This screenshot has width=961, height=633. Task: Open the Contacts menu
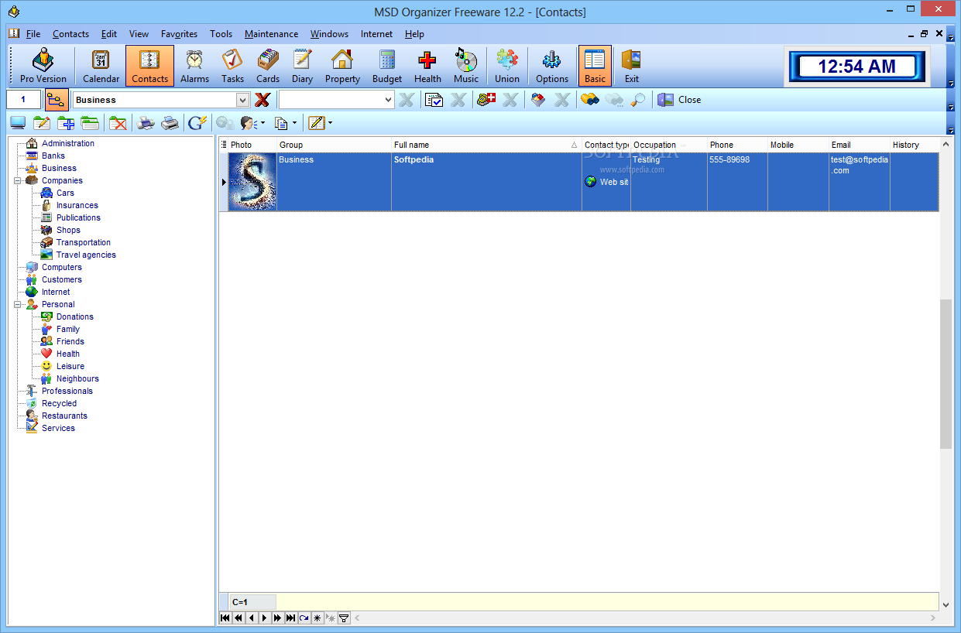70,34
